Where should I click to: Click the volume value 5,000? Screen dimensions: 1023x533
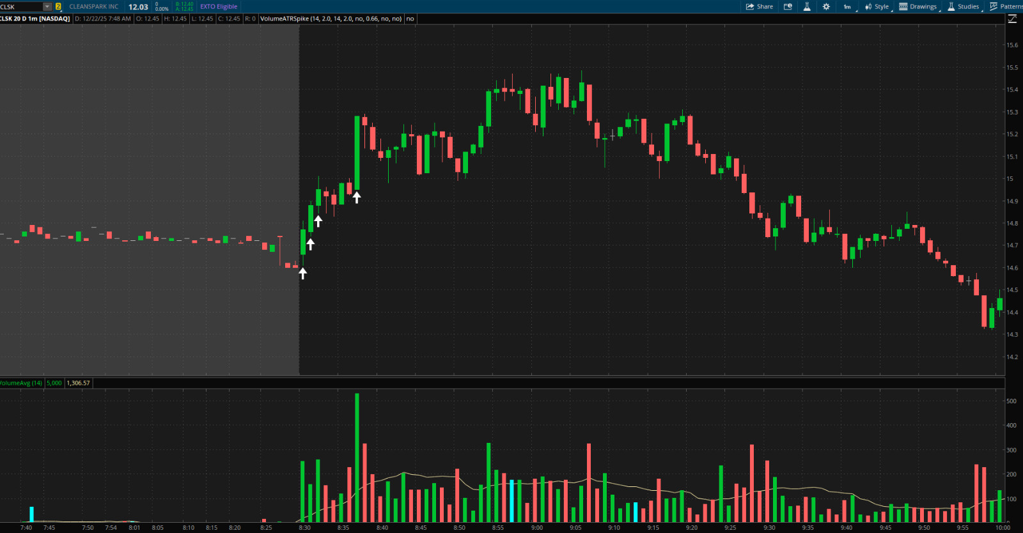[54, 383]
